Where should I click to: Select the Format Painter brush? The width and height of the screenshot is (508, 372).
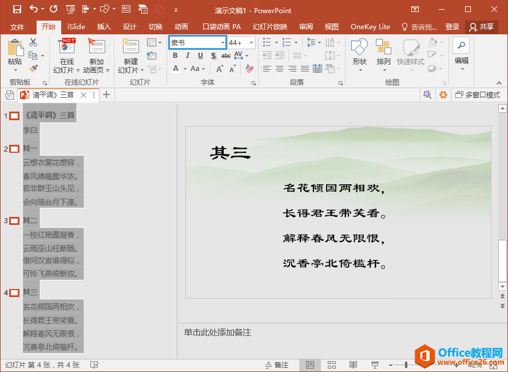point(33,68)
